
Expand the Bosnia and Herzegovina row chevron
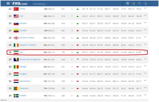(x=145, y=59)
